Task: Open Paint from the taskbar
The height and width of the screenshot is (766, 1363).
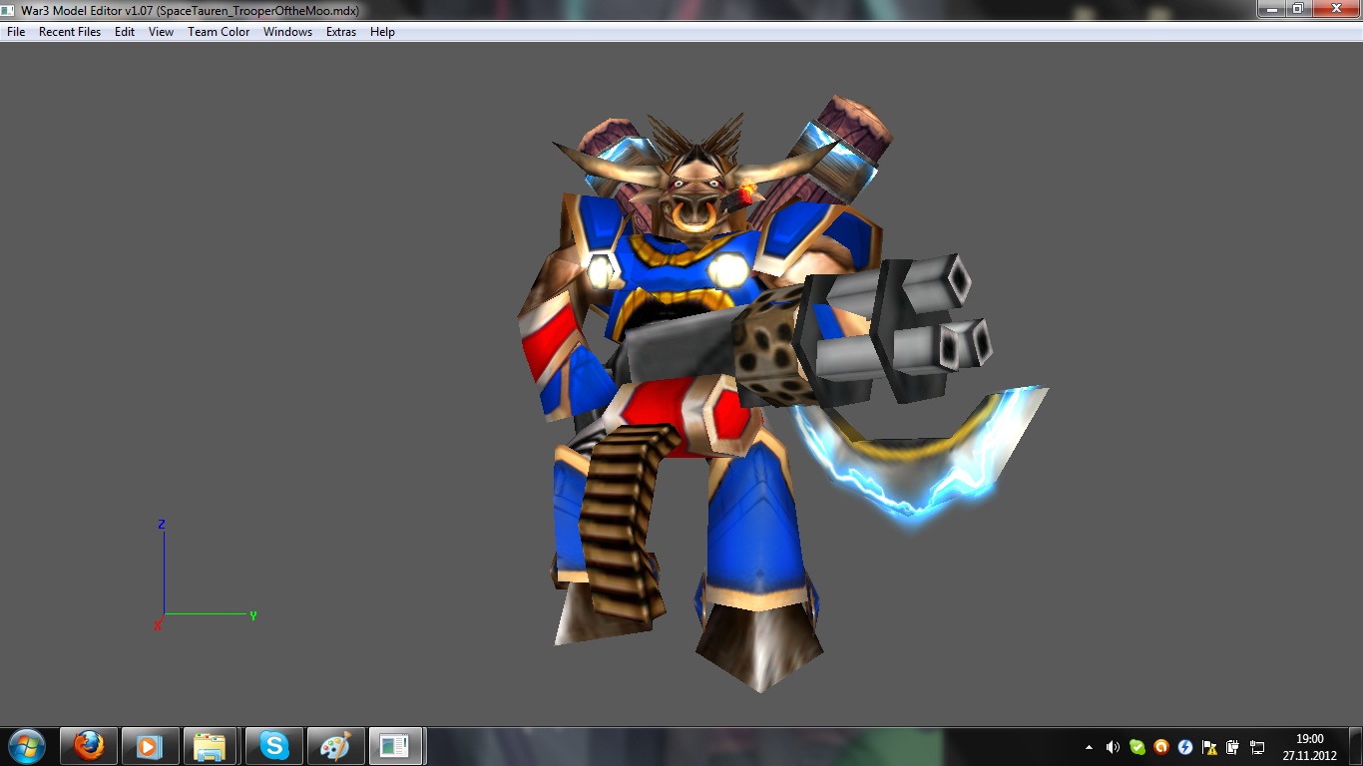Action: pos(335,746)
